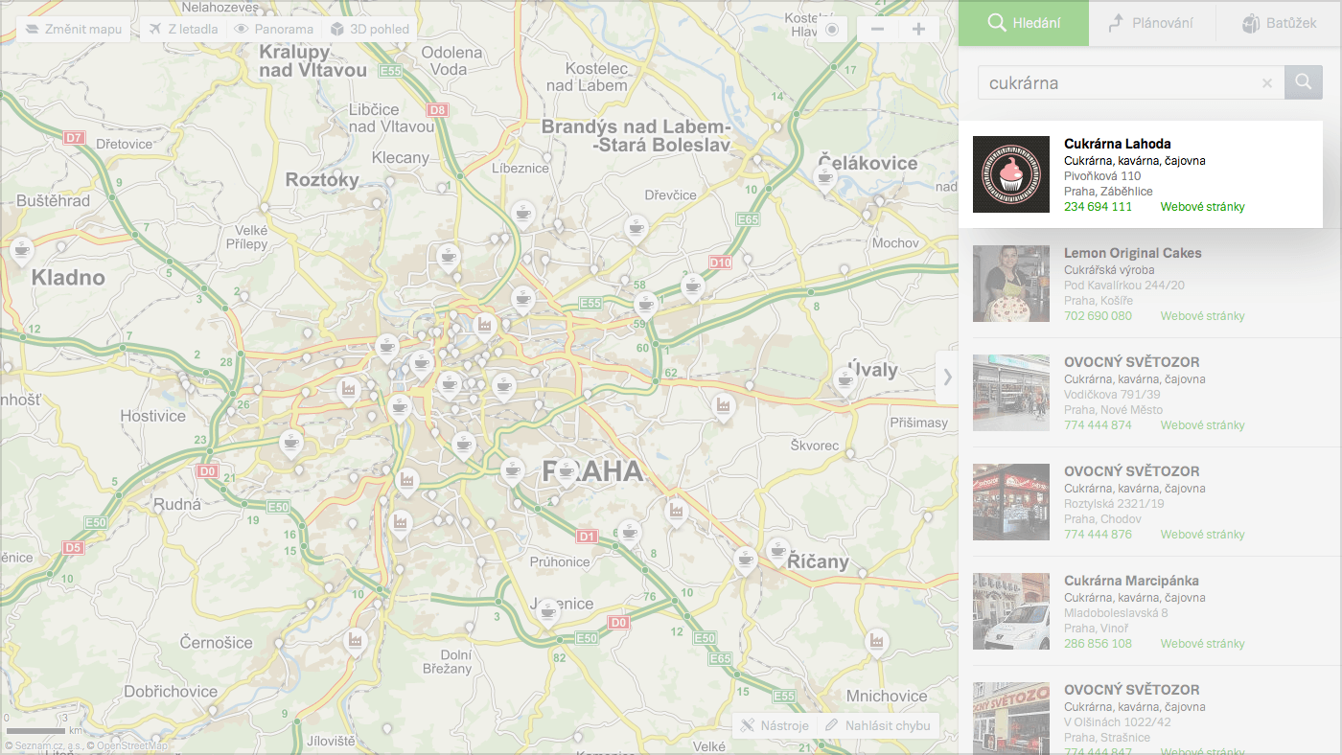Click café marker near Říčany

coord(777,551)
